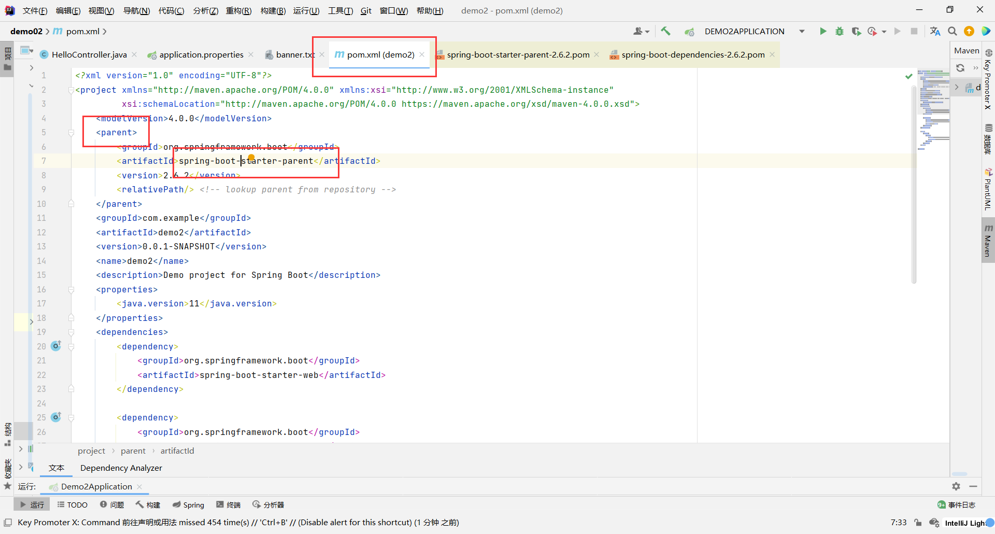The width and height of the screenshot is (995, 534).
Task: Click 'artifactId' in editor breadcrumb
Action: click(177, 451)
